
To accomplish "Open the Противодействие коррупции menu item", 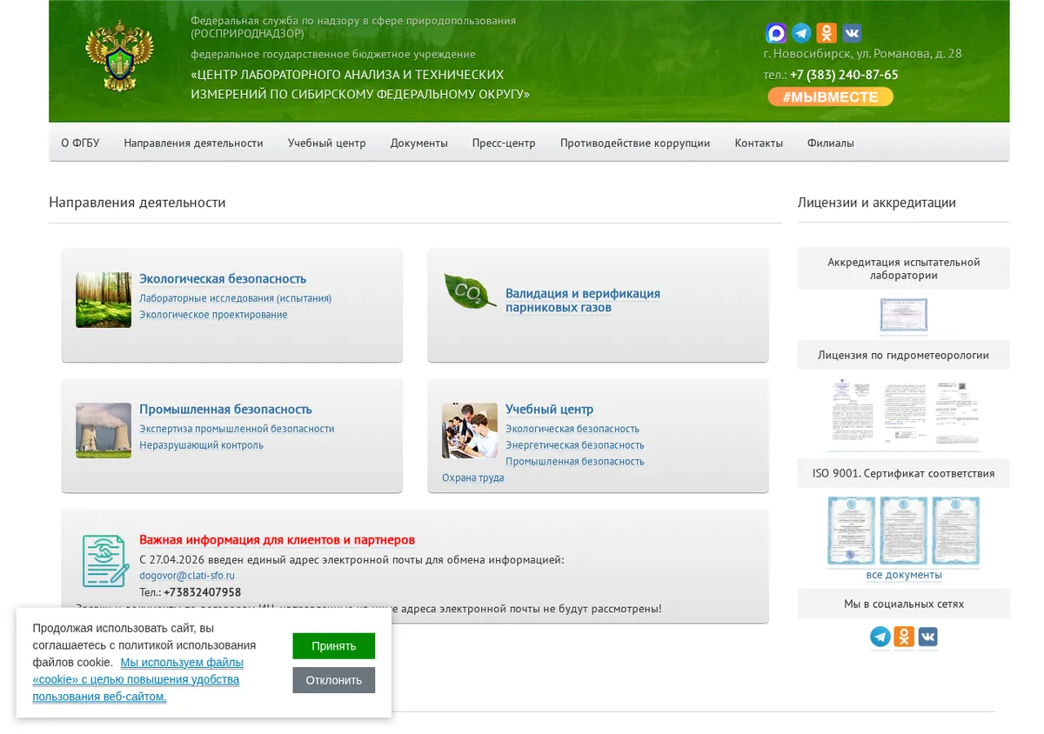I will click(x=635, y=143).
